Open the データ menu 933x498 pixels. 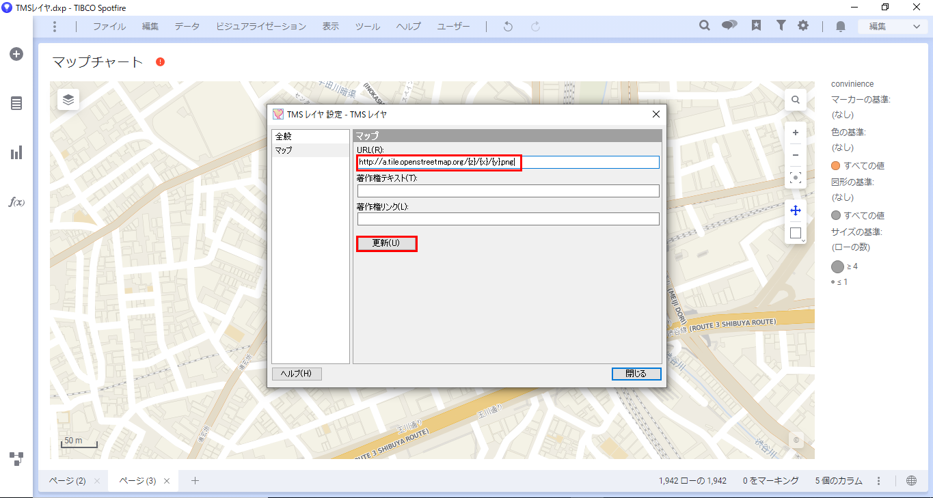(x=187, y=27)
